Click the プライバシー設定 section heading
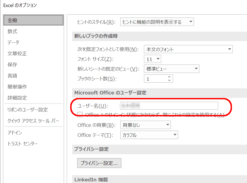This screenshot has height=183, width=247. [x=91, y=149]
